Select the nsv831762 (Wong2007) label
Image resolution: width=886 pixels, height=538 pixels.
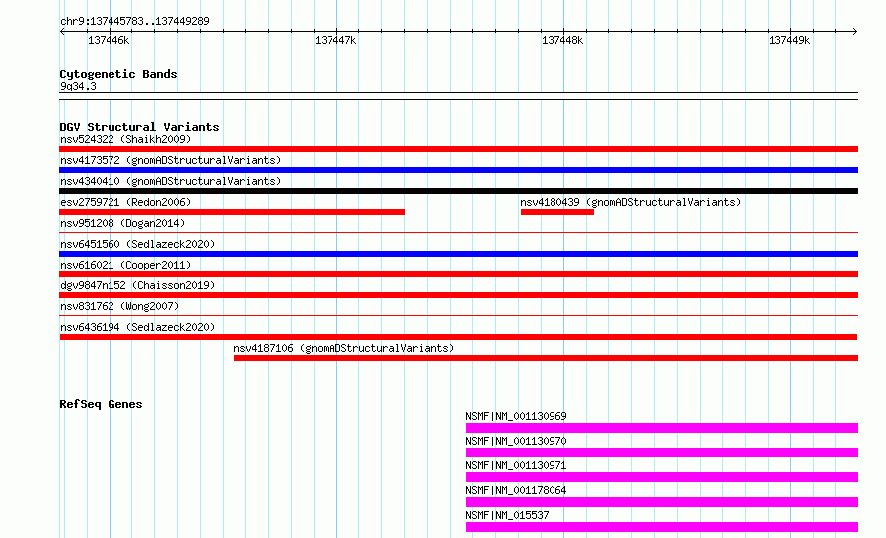click(x=119, y=306)
